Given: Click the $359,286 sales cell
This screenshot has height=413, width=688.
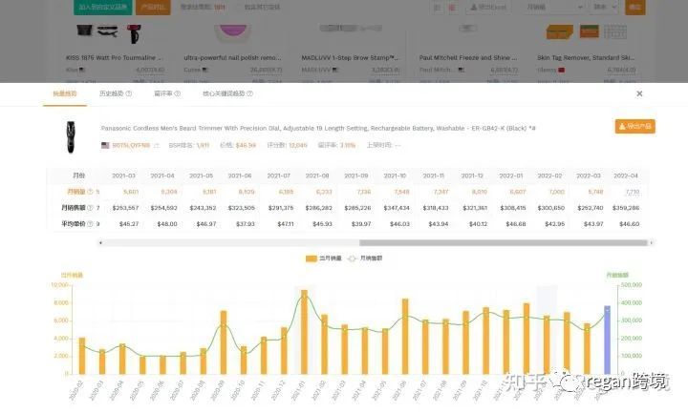Looking at the screenshot, I should pyautogui.click(x=626, y=208).
